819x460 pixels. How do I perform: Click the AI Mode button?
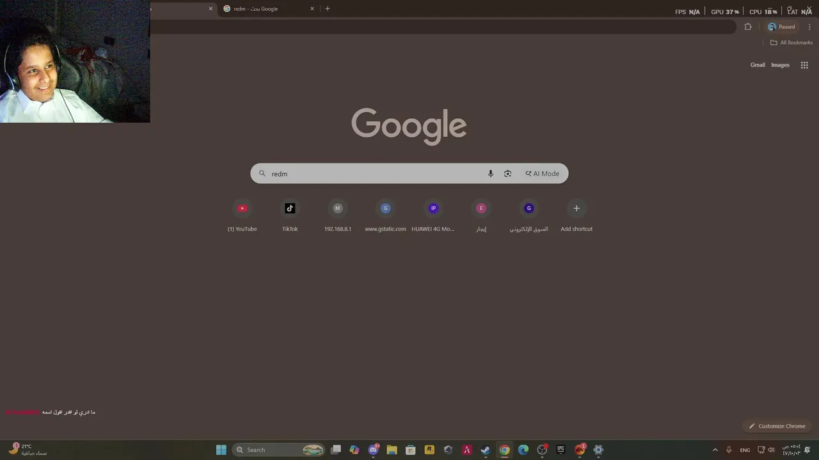[x=542, y=174]
